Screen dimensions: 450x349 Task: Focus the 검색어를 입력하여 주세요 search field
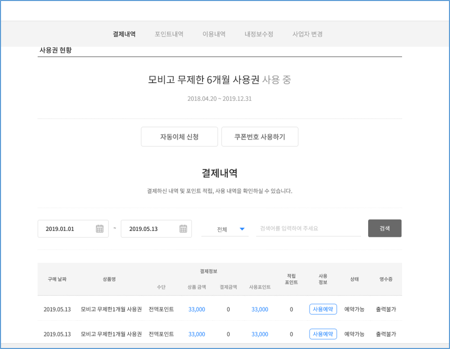tap(309, 228)
